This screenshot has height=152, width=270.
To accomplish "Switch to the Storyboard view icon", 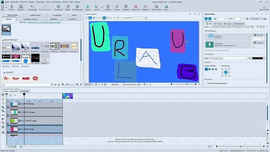I will pos(136,6).
